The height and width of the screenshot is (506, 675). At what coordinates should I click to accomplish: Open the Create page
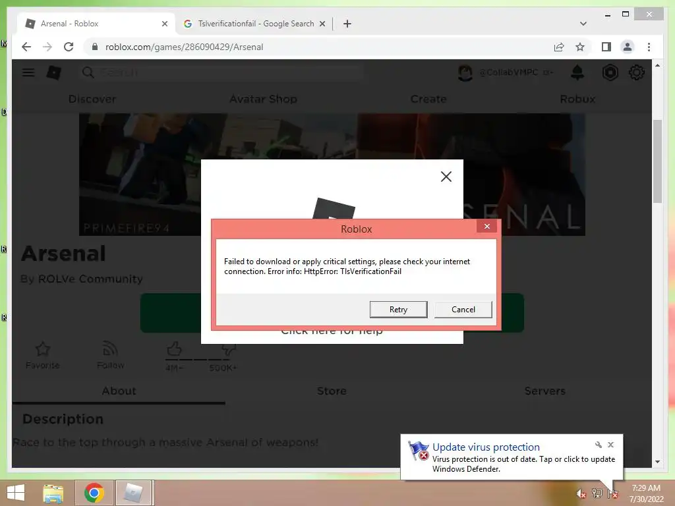[x=428, y=99]
